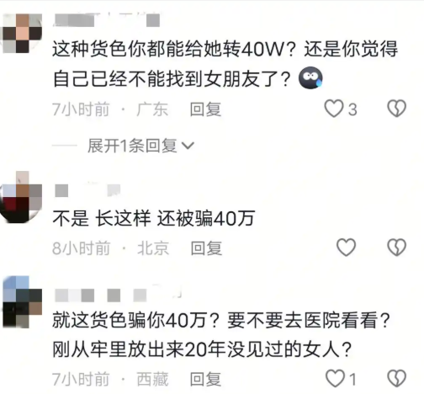Select the comment starting 这种货色你都能给她转40W
Image resolution: width=424 pixels, height=394 pixels.
[225, 64]
